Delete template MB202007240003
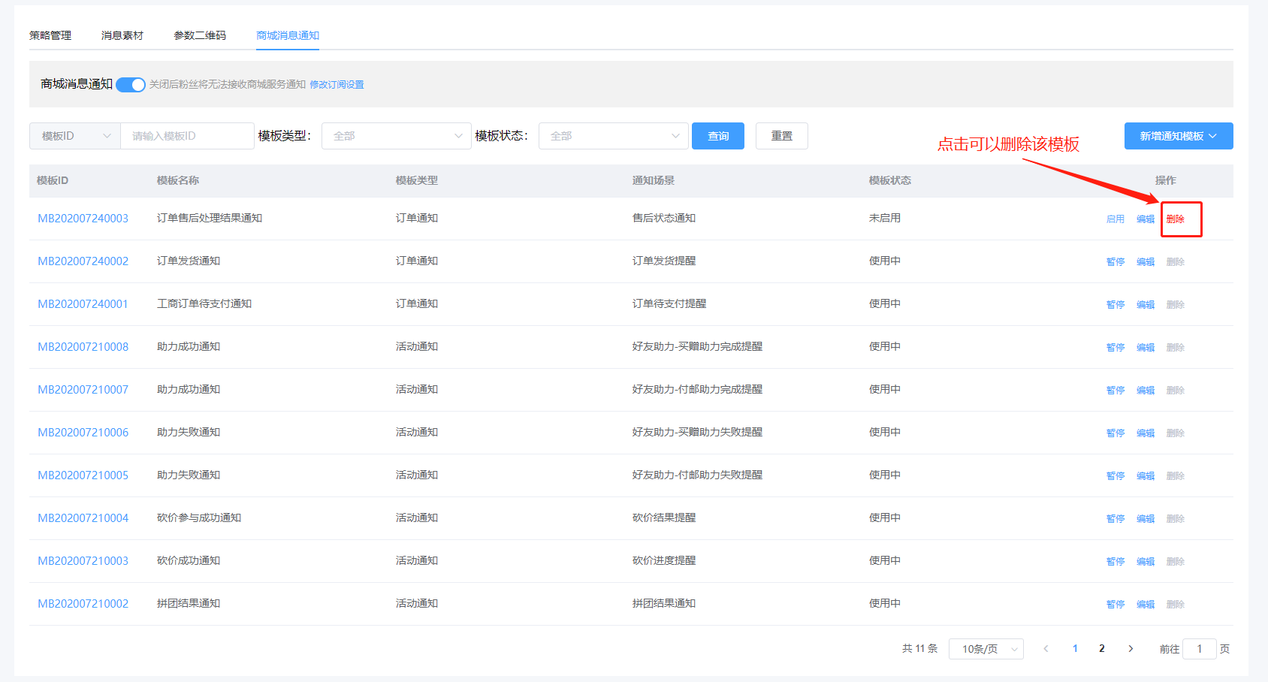The image size is (1268, 682). 1175,219
